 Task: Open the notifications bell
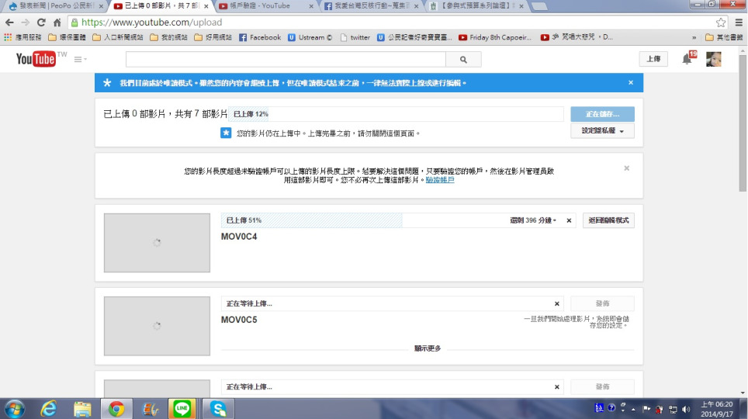pos(687,59)
